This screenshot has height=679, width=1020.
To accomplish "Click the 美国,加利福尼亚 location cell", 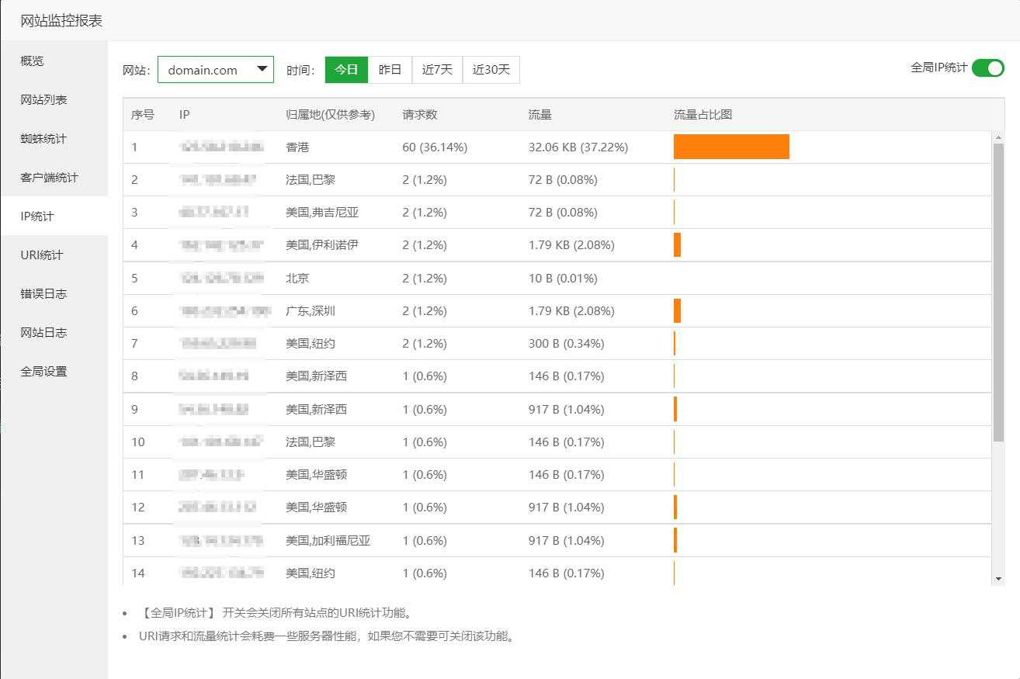I will (328, 540).
